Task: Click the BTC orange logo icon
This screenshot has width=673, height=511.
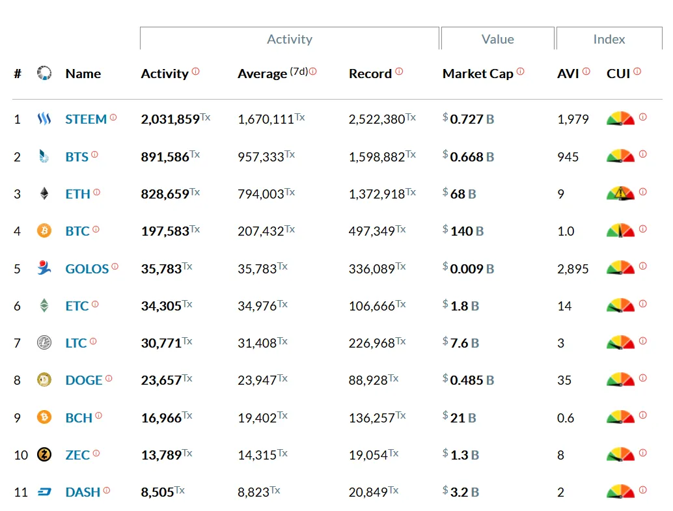Action: (44, 230)
